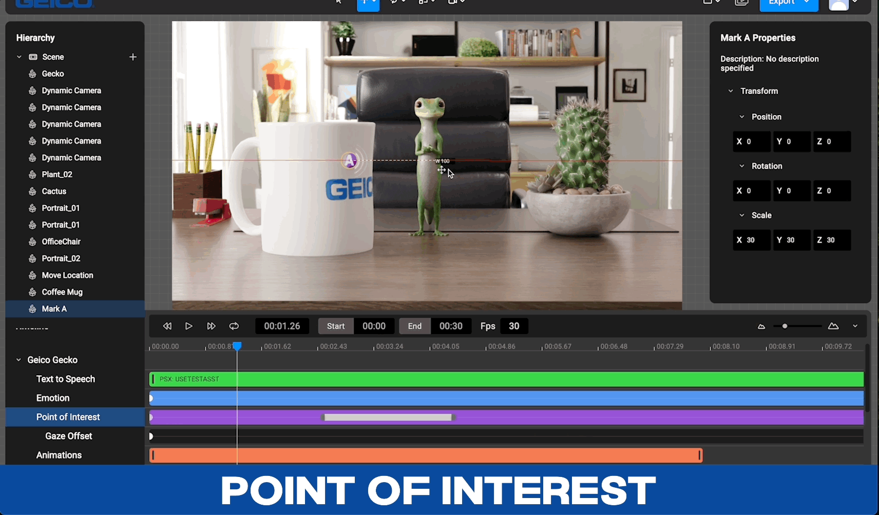879x515 pixels.
Task: Edit the Start time value 00:00
Action: pos(374,326)
